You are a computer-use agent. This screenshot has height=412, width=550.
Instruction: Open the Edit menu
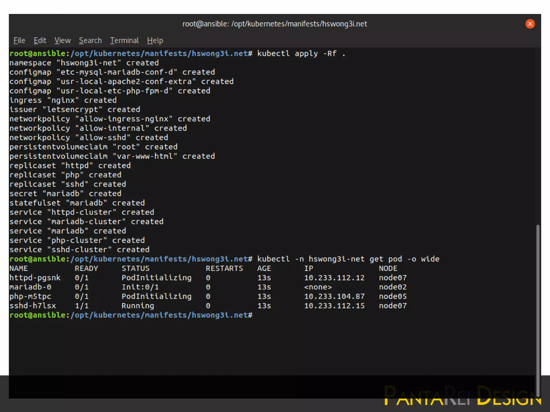(x=40, y=41)
